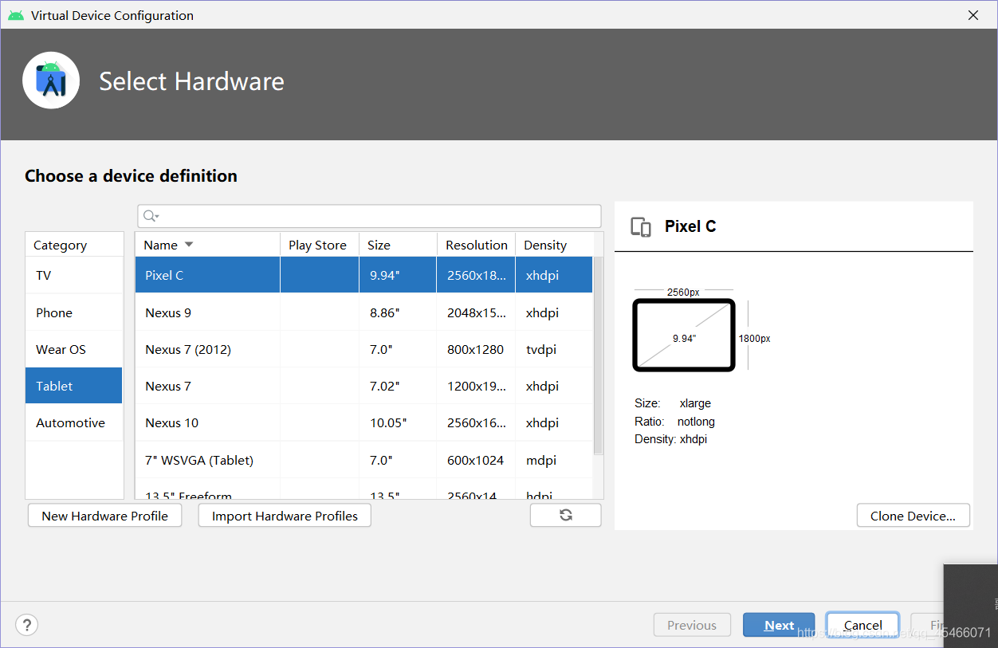Click the Android icon in title bar

tap(15, 15)
